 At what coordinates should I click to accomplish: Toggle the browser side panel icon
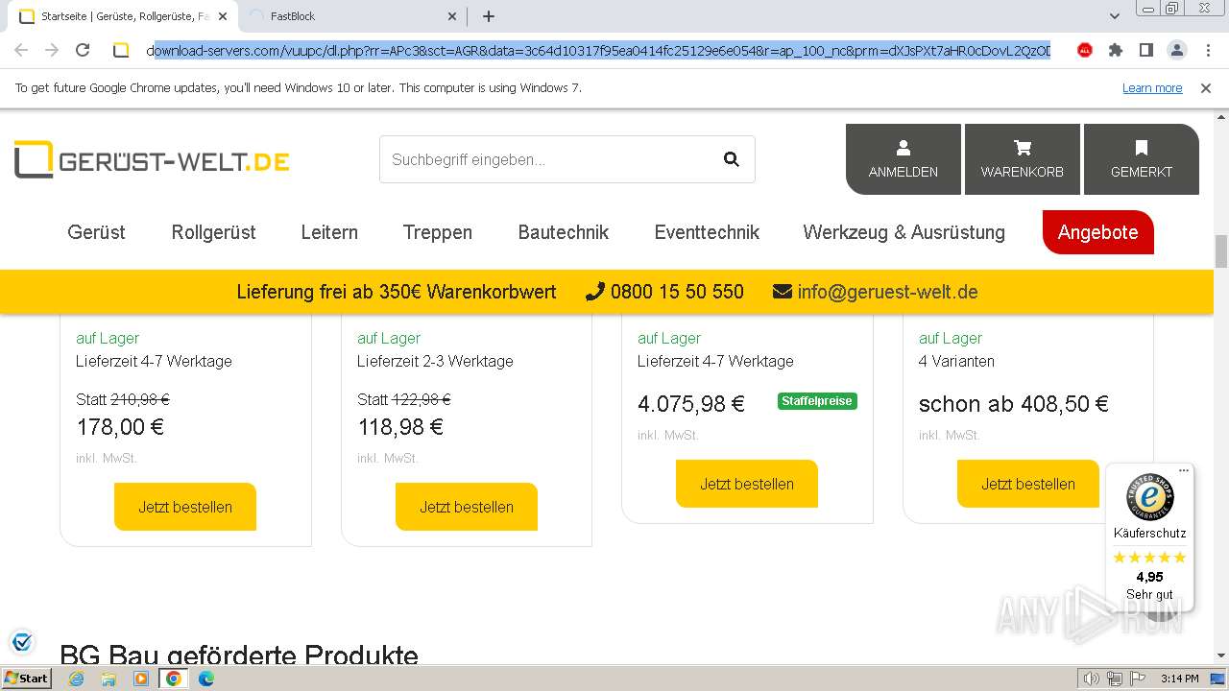click(x=1145, y=50)
